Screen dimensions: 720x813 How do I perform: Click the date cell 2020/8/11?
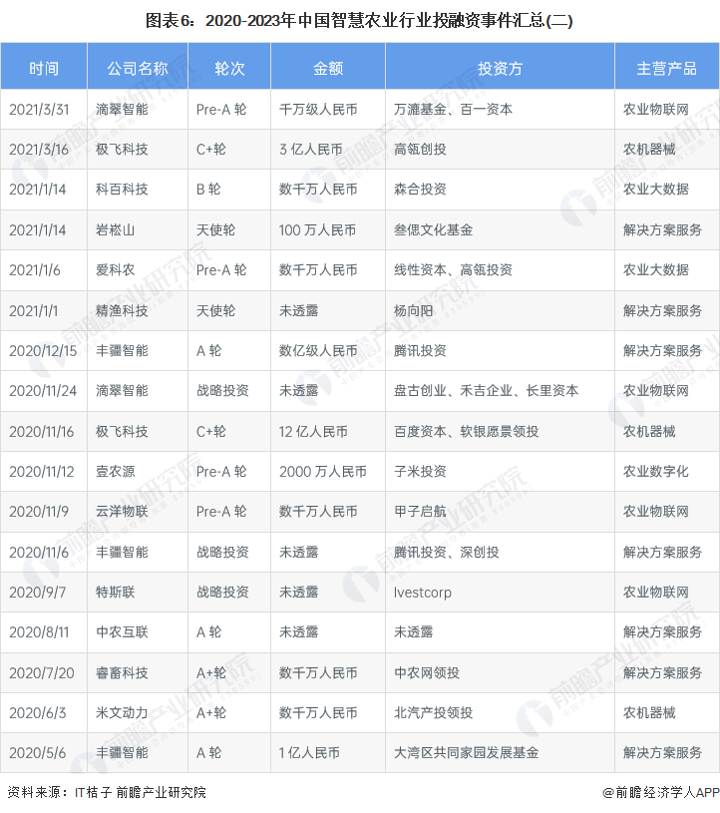click(39, 631)
